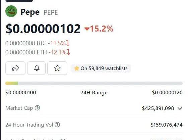Click the 24H high price $0.00000120

click(167, 93)
